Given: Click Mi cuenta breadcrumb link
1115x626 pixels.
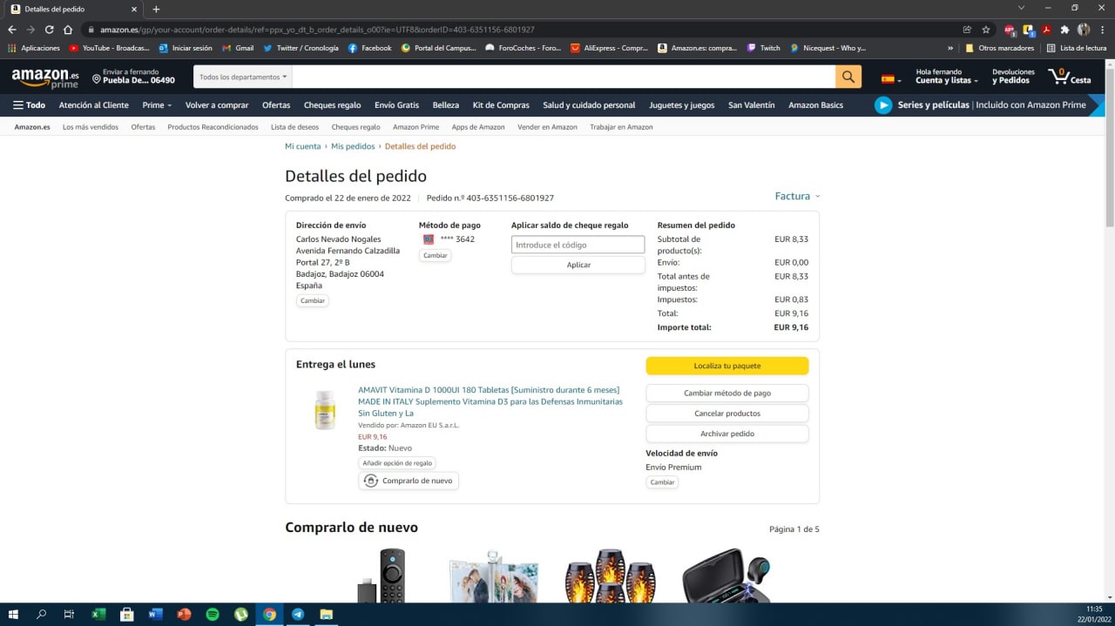Looking at the screenshot, I should [x=302, y=146].
